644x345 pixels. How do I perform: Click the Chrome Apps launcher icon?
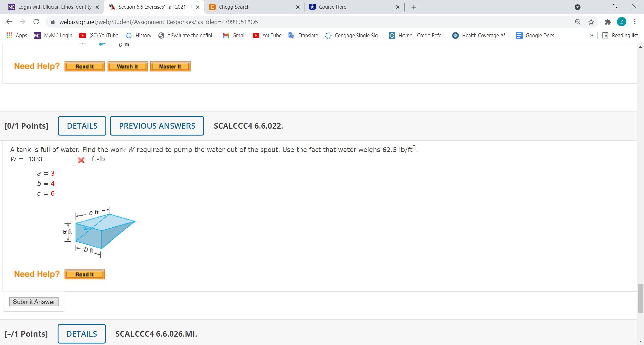9,36
